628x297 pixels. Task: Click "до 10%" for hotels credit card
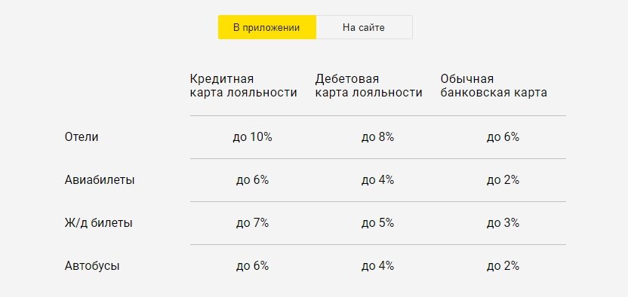coord(252,137)
